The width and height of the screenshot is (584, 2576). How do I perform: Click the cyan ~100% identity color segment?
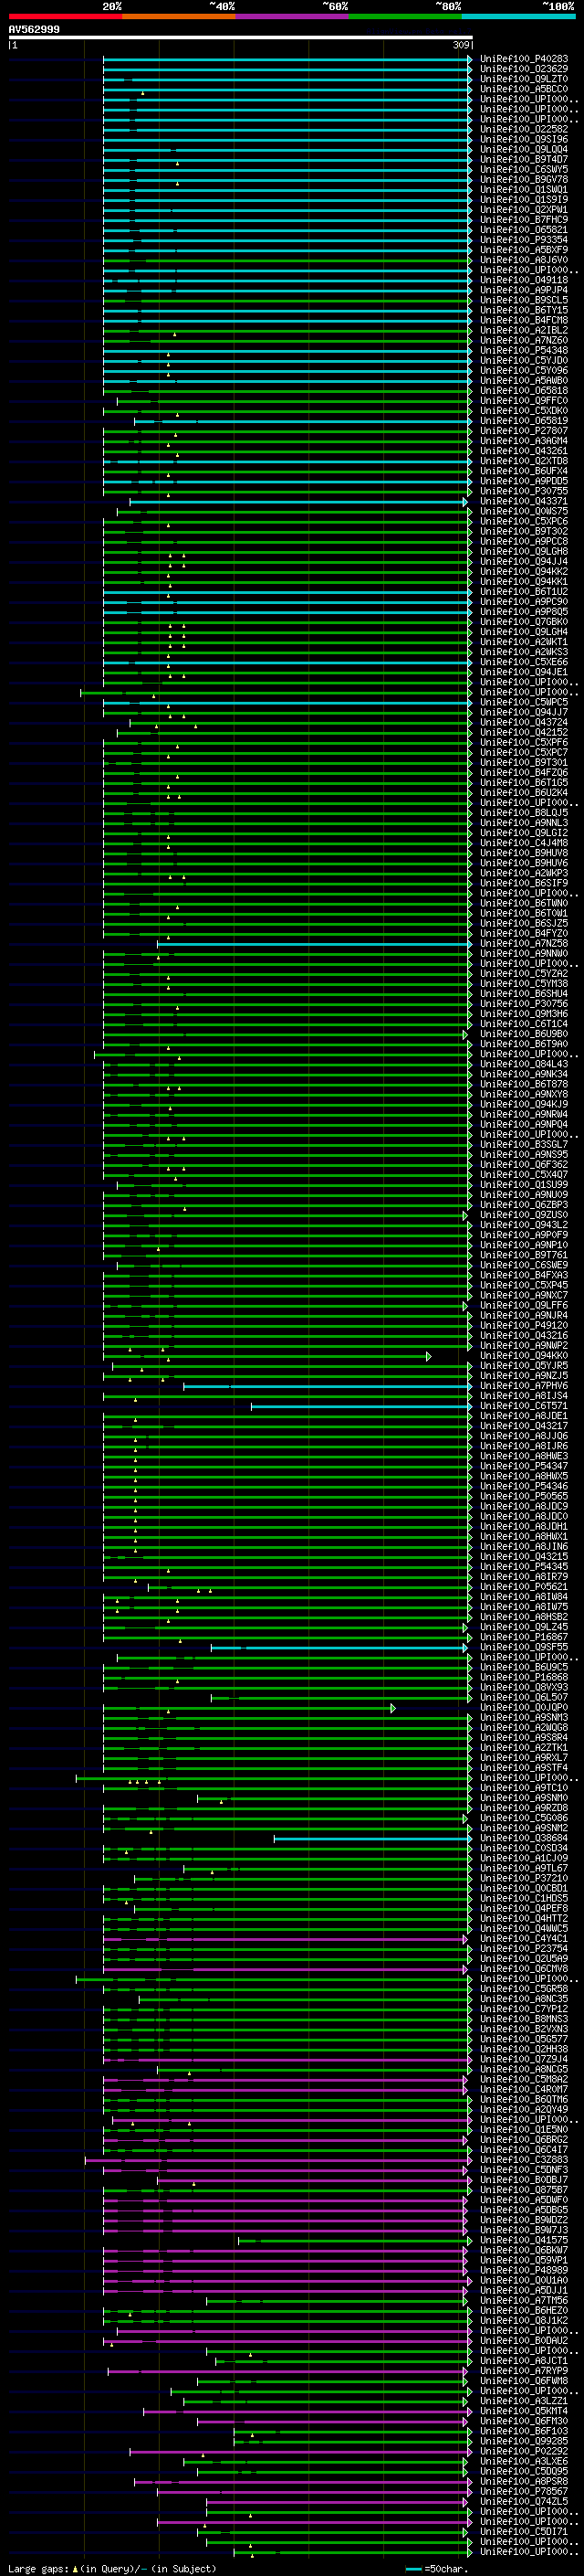coord(518,16)
